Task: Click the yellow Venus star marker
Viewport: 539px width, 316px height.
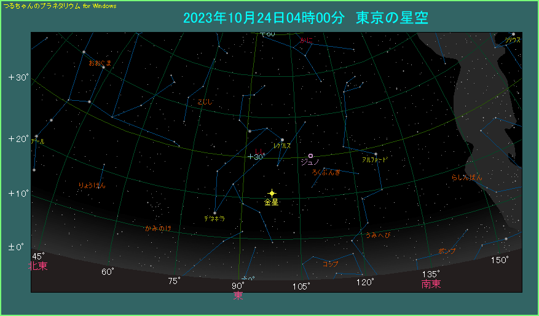Action: click(272, 193)
